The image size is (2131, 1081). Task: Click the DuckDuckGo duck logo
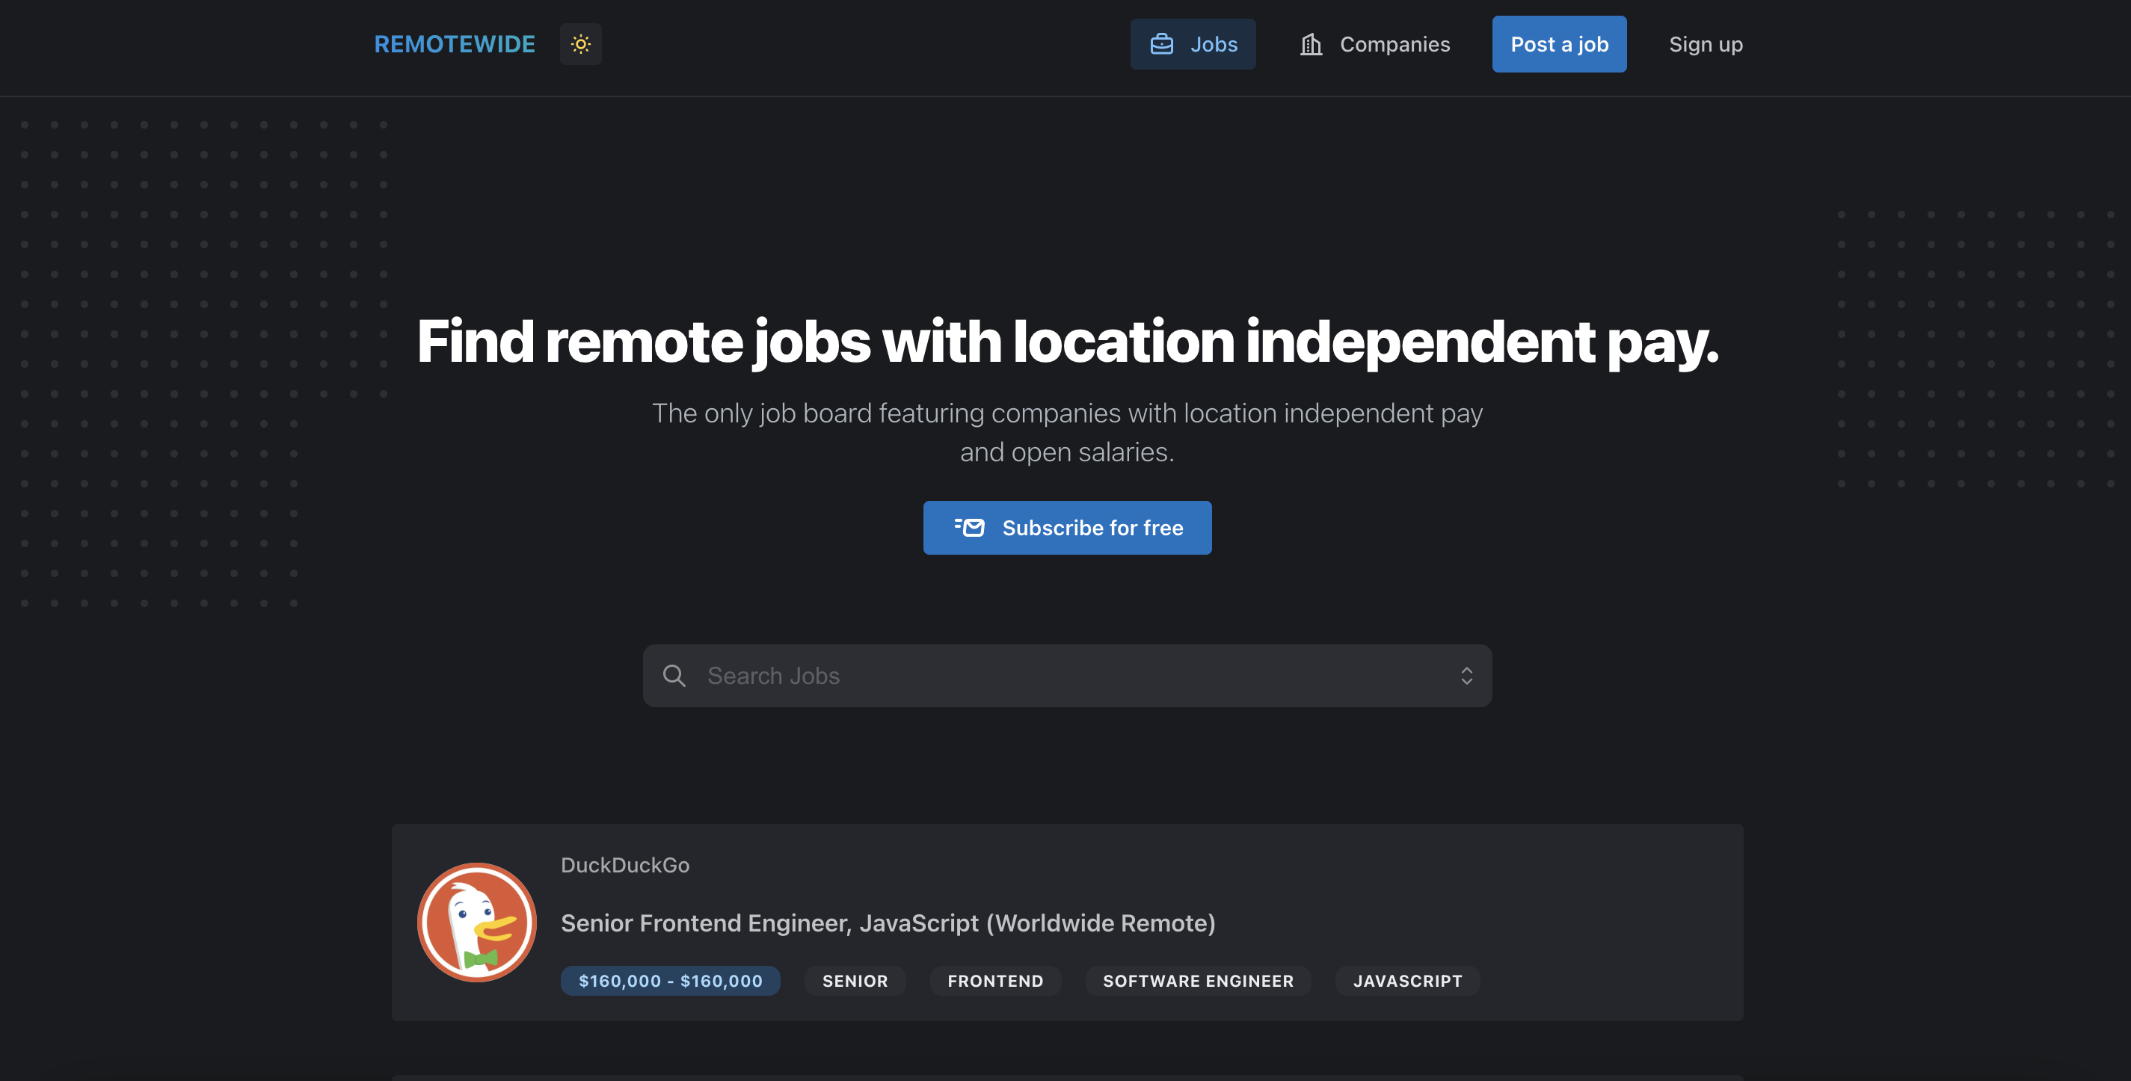tap(476, 923)
